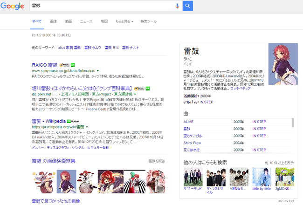Click green OK icon beside 堀川雷鼓 result
The image size is (303, 206).
point(148,89)
